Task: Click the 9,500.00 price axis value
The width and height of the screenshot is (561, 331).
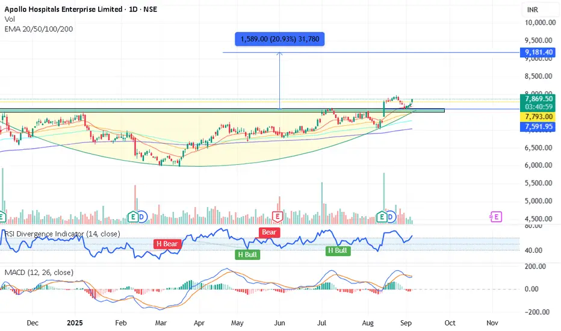Action: coord(539,40)
